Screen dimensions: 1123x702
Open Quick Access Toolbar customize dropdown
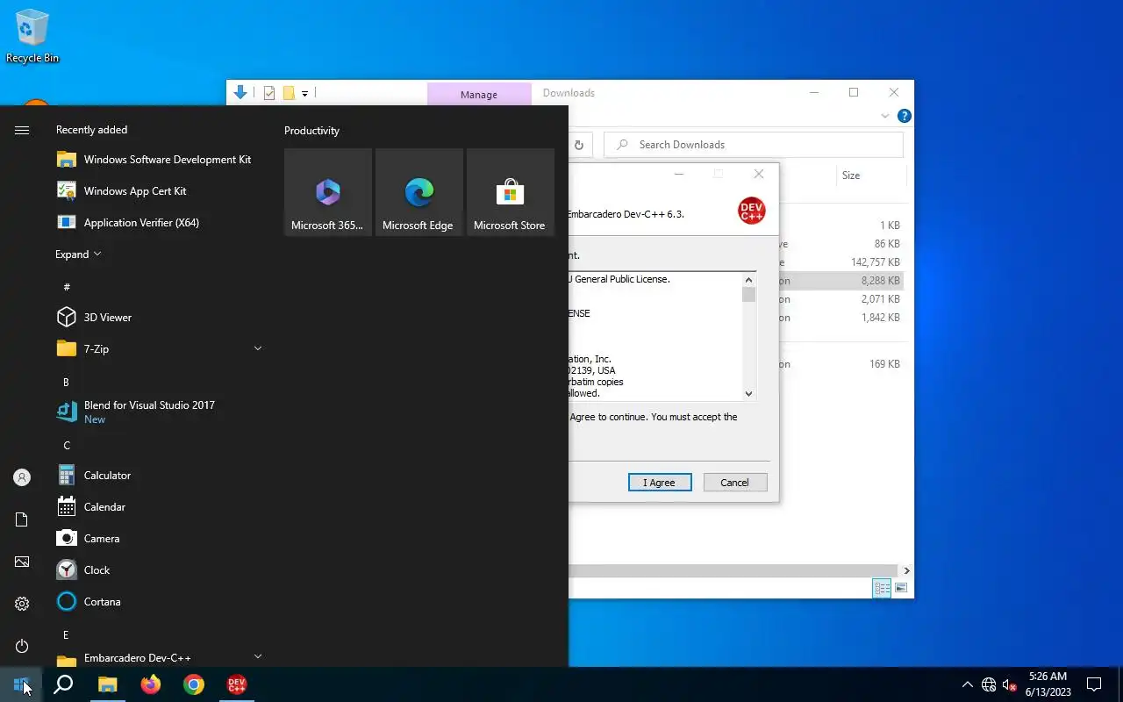pos(305,93)
